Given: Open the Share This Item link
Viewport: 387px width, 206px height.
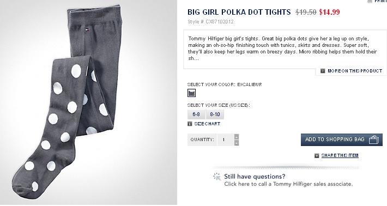Looking at the screenshot, I should tap(340, 155).
